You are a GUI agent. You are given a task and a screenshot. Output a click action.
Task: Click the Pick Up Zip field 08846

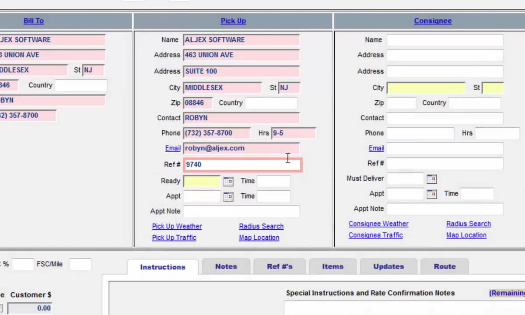click(198, 103)
